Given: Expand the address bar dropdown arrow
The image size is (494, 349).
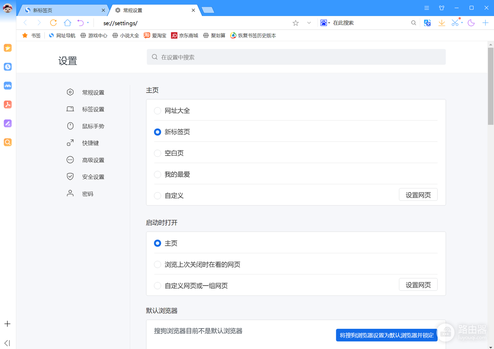Looking at the screenshot, I should [309, 23].
